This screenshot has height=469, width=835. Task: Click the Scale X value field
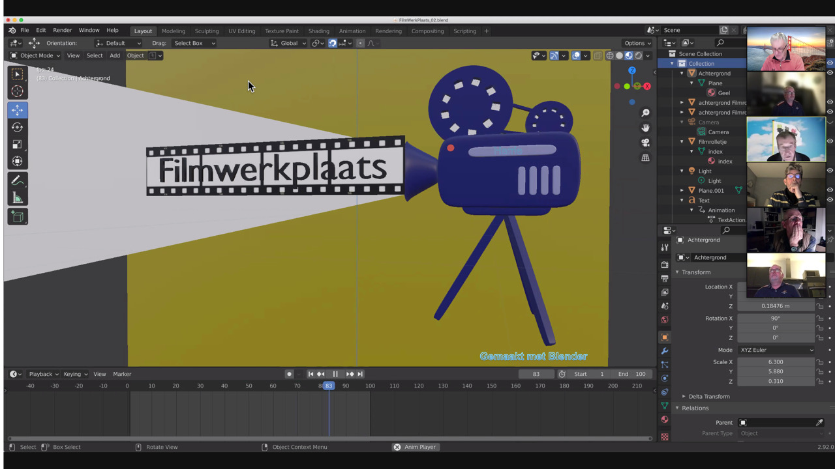(x=775, y=362)
